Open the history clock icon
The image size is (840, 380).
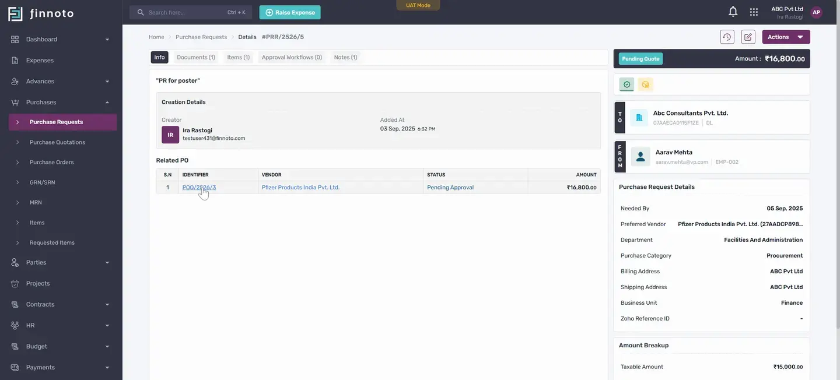click(727, 37)
